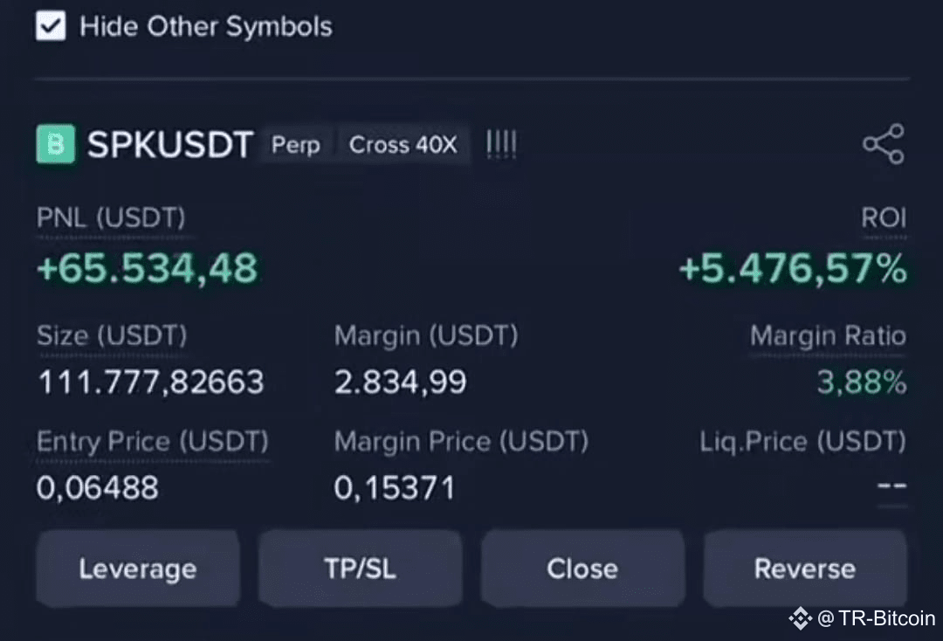This screenshot has width=943, height=641.
Task: Click the green SPKUSDT token logo
Action: (x=56, y=144)
